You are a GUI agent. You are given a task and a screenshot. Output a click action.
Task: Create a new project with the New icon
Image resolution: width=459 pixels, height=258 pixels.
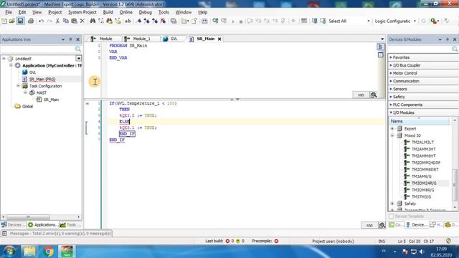(x=4, y=21)
